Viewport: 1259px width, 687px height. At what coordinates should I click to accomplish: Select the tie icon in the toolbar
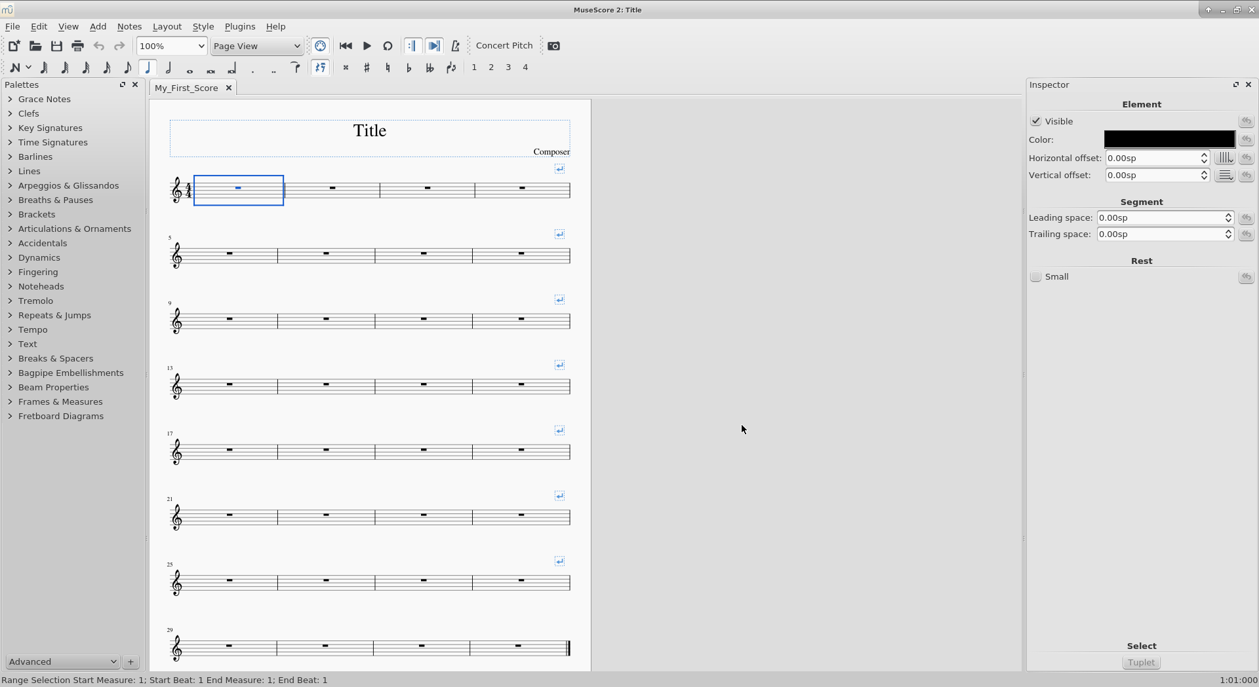pyautogui.click(x=296, y=67)
